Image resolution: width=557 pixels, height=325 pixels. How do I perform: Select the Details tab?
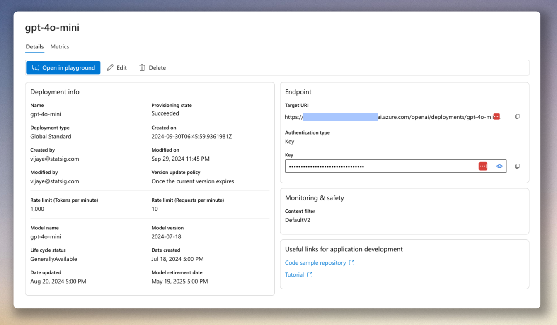[x=34, y=46]
